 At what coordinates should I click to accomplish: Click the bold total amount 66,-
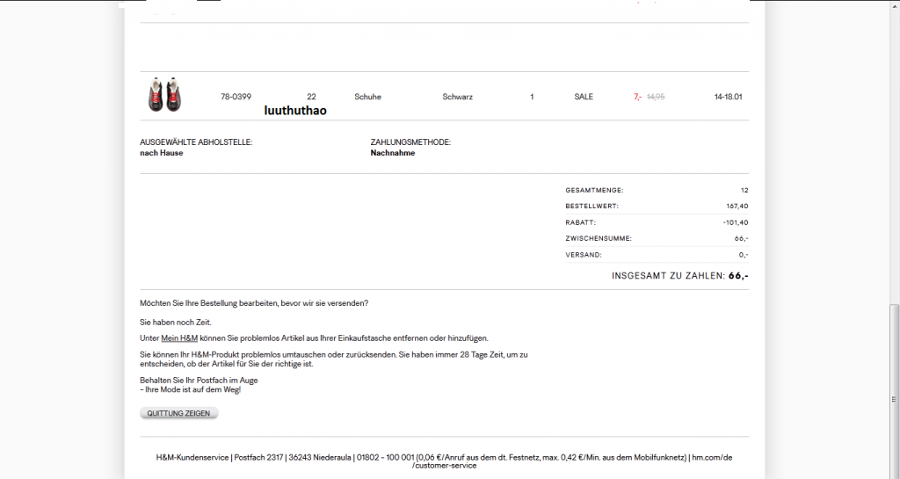(738, 275)
